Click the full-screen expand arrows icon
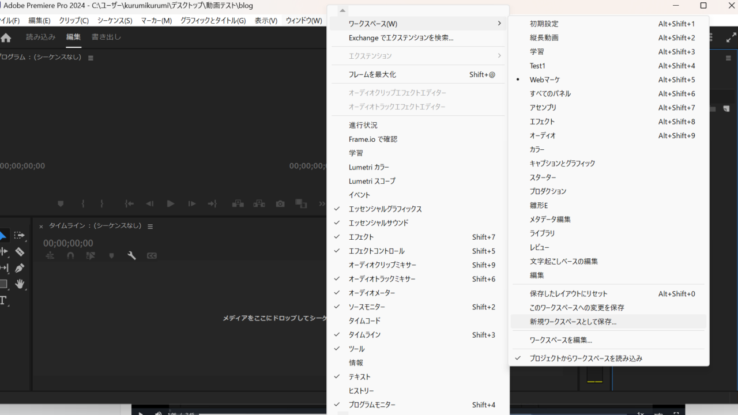The width and height of the screenshot is (738, 415). point(731,37)
